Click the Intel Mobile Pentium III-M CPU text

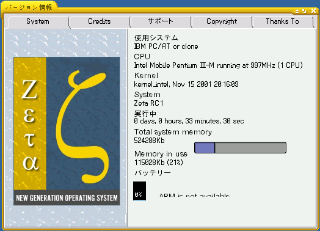pyautogui.click(x=218, y=65)
